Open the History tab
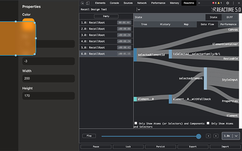Image resolution: width=242 pixels, height=151 pixels. 165,24
